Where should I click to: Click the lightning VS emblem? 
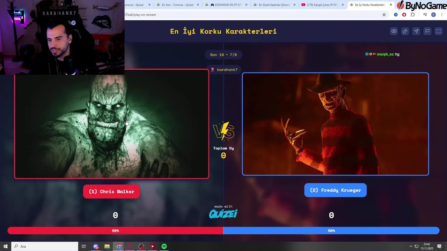(x=223, y=131)
